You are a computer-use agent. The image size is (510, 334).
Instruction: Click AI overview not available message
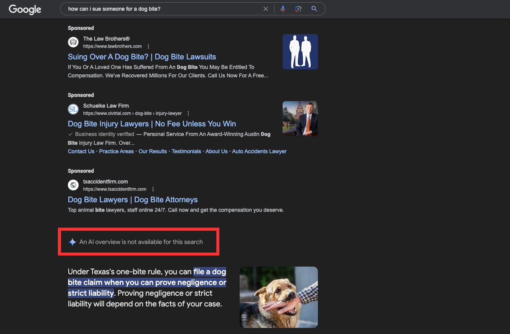[x=141, y=242]
